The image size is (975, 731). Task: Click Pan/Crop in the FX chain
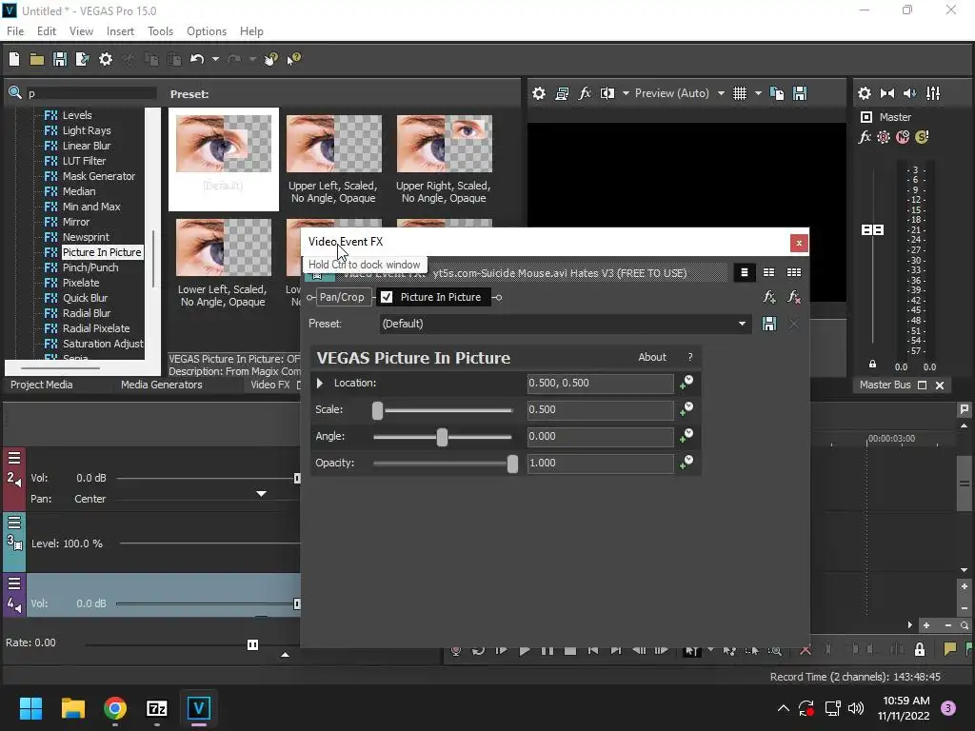click(342, 297)
